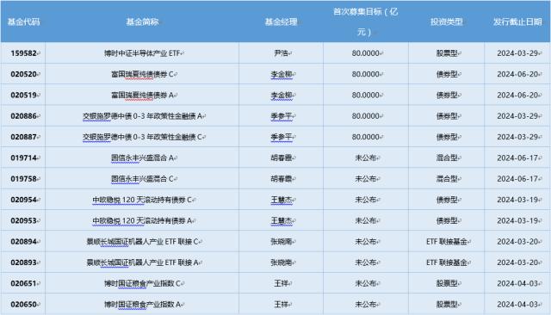
Task: Select fund code cell 020886
Action: pos(23,116)
